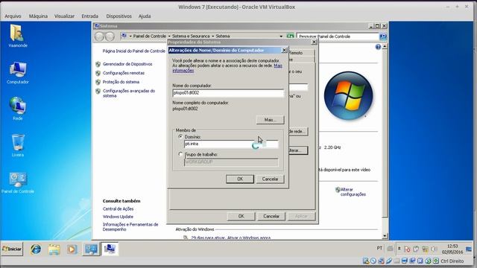Viewport: 477px width, 268px height.
Task: Open Windows Media Player taskbar icon
Action: point(72,249)
